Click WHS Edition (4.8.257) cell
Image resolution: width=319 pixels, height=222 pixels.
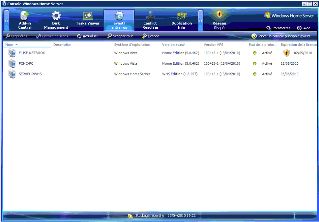tap(180, 74)
